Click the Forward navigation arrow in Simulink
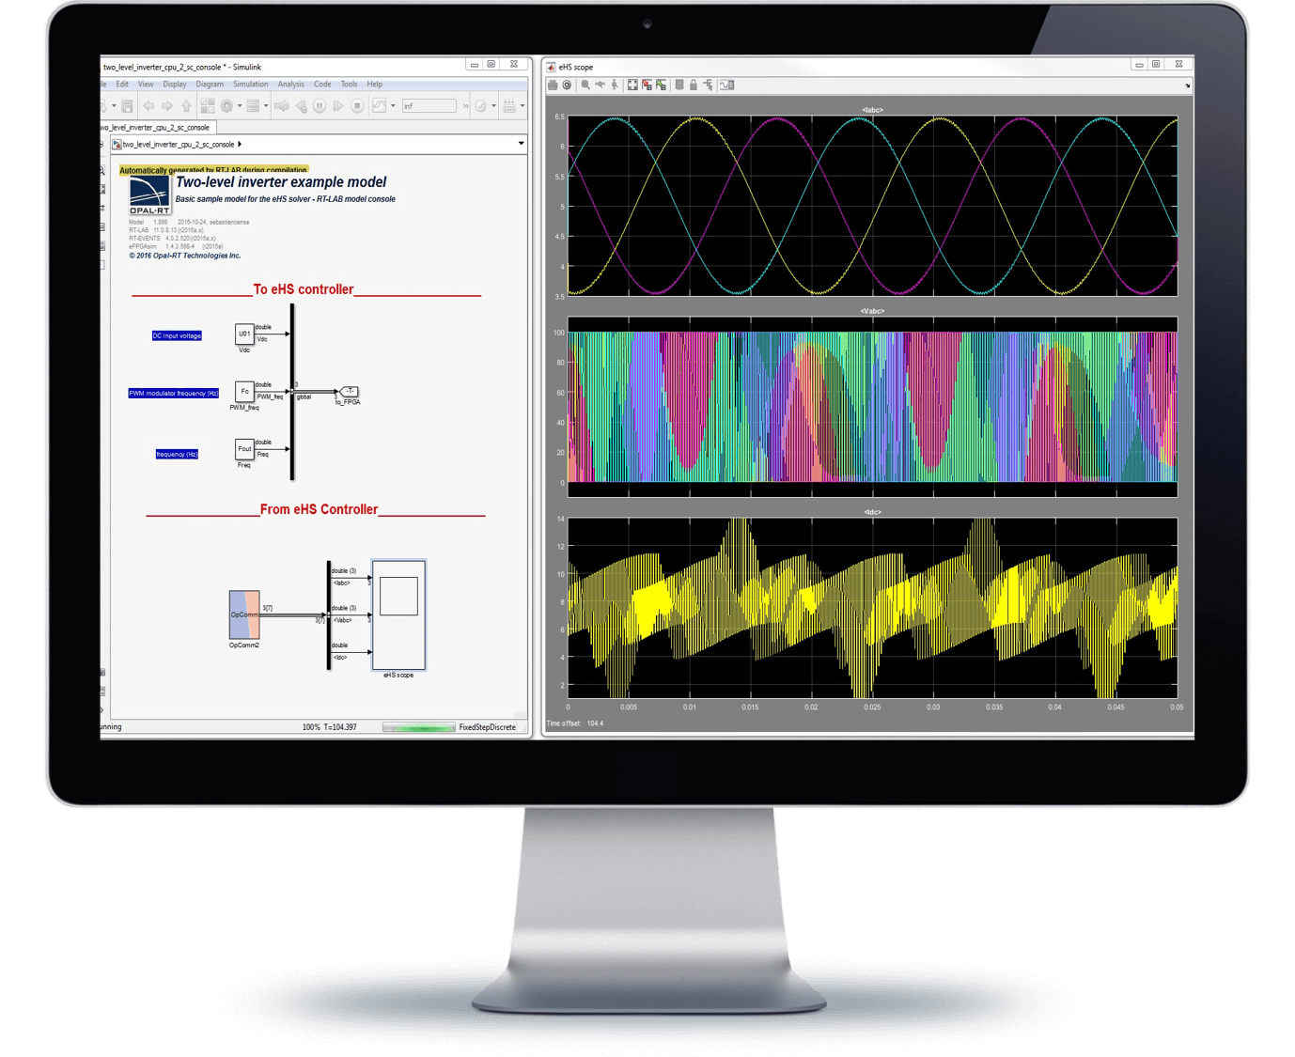1295x1057 pixels. (x=166, y=106)
